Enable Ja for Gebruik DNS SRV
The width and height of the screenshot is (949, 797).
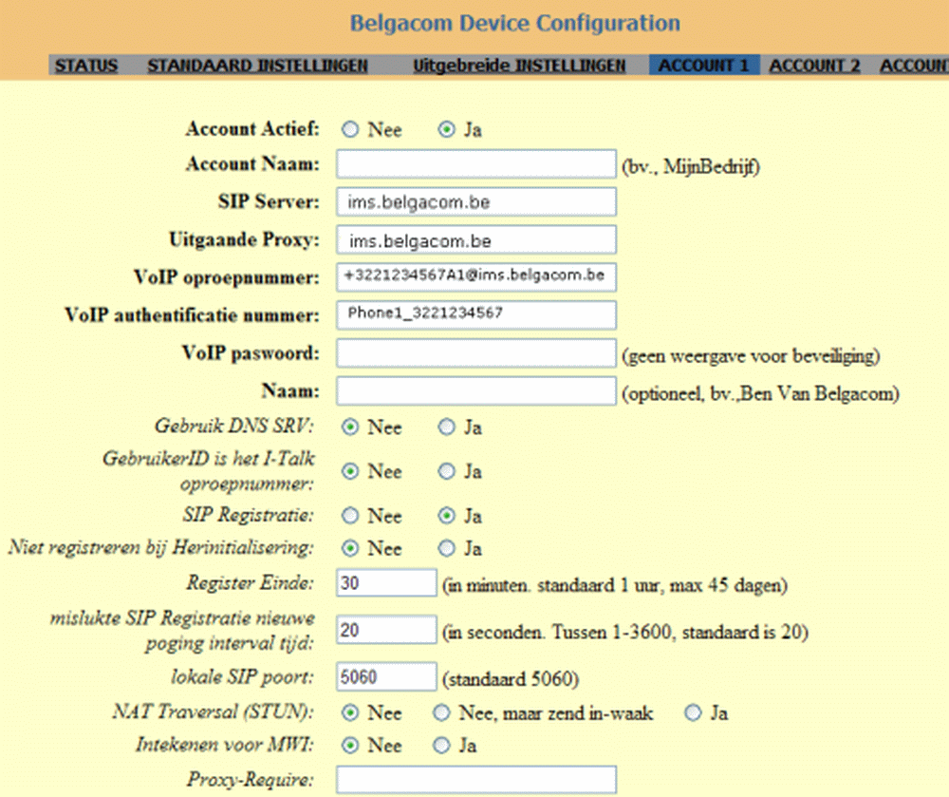click(x=446, y=427)
